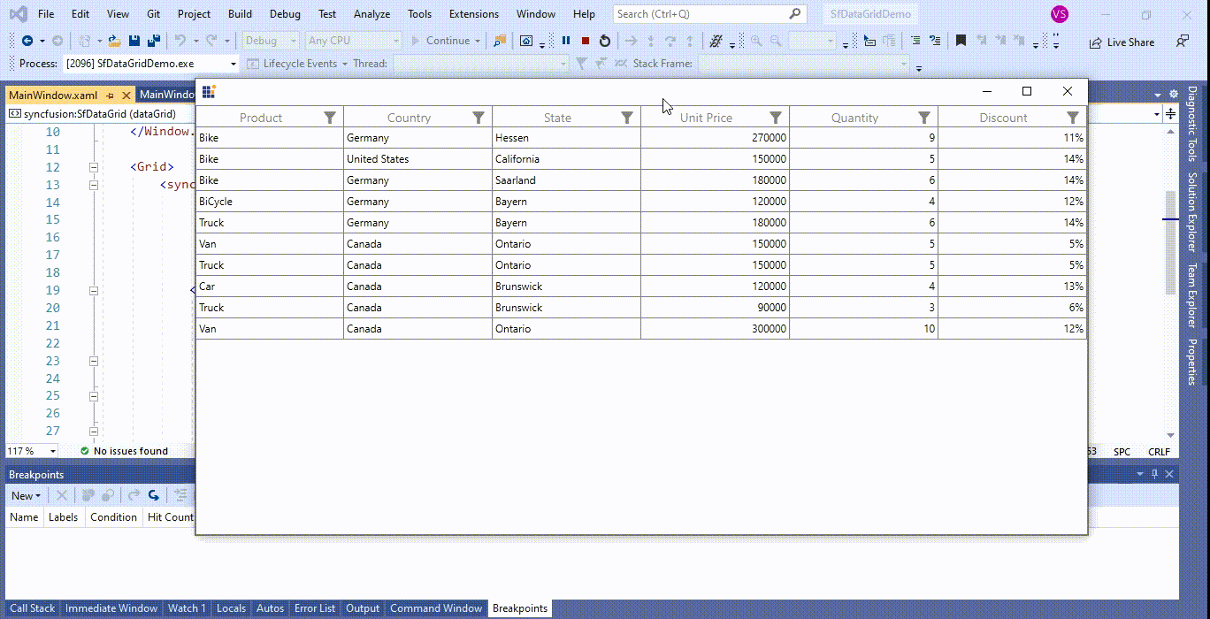Click the Save All toolbar icon

pyautogui.click(x=153, y=41)
